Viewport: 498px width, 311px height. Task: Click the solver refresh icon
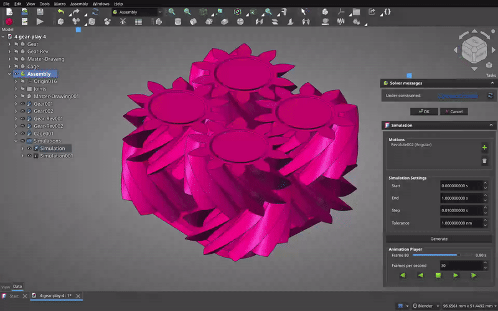tap(490, 96)
